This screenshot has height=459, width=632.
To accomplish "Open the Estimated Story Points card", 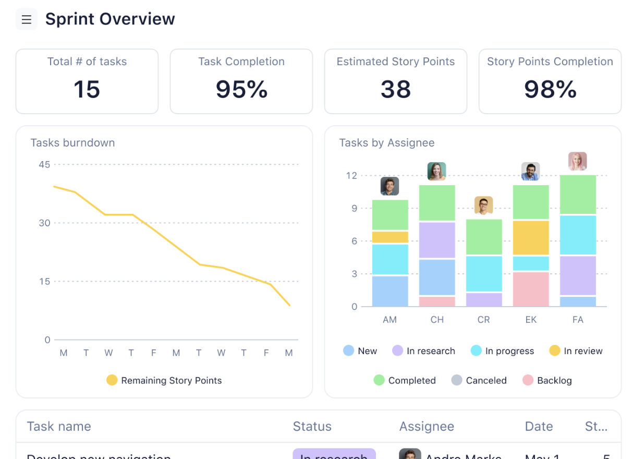I will click(396, 81).
